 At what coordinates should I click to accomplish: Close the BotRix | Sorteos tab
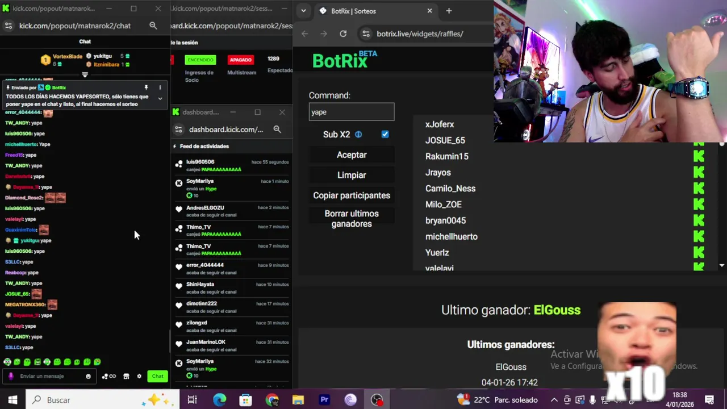click(429, 11)
